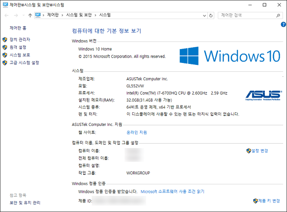Image resolution: width=287 pixels, height=212 pixels.
Task: Select 시스템 in the breadcrumb path
Action: click(105, 15)
